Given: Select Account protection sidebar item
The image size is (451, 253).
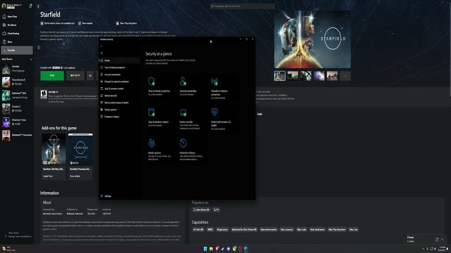Looking at the screenshot, I should (119, 74).
